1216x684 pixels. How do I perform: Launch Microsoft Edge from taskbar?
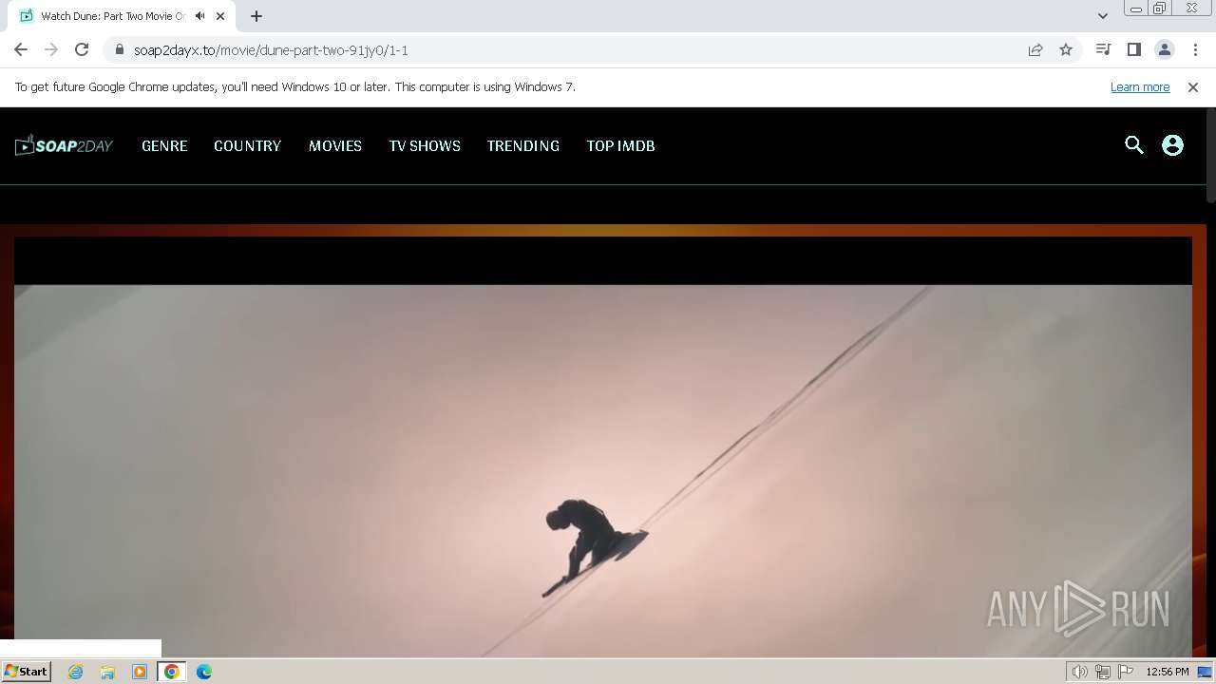(204, 672)
